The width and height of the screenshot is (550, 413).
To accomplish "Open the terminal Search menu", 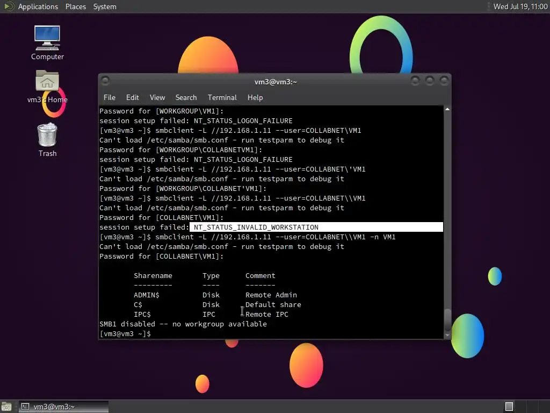I will coord(186,98).
